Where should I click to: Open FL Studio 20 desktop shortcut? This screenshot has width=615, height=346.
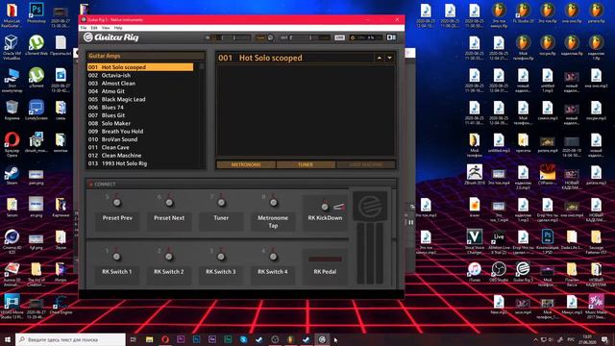pyautogui.click(x=523, y=12)
